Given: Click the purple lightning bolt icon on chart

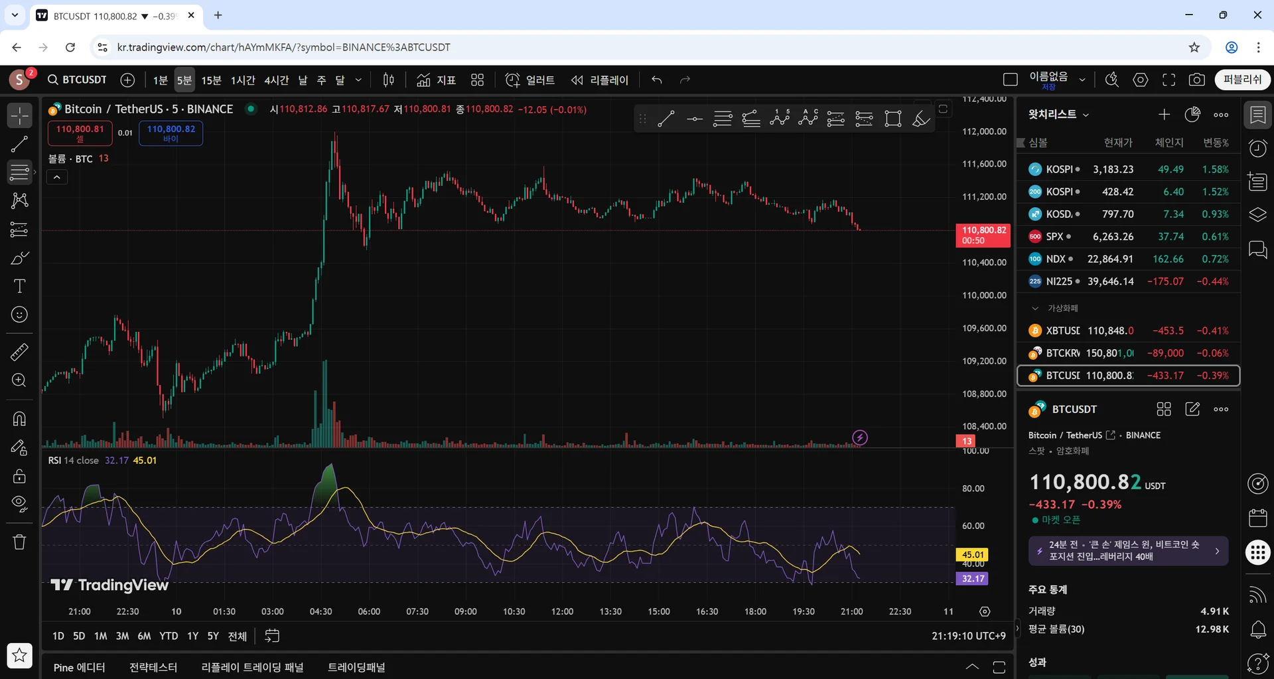Looking at the screenshot, I should click(x=860, y=437).
